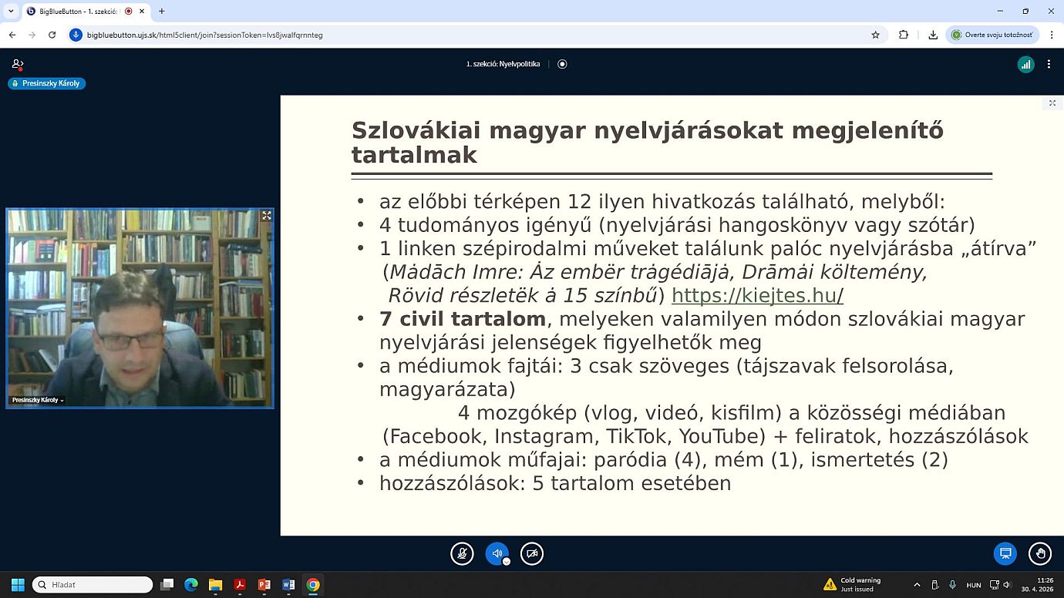Switch the HUN keyboard language
This screenshot has width=1064, height=598.
pos(974,585)
